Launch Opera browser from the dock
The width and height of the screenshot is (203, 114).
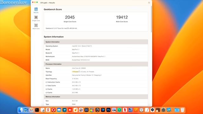tap(54, 110)
